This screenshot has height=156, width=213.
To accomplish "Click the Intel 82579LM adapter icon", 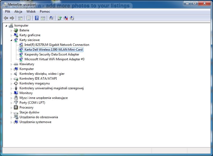I will pos(21,45).
